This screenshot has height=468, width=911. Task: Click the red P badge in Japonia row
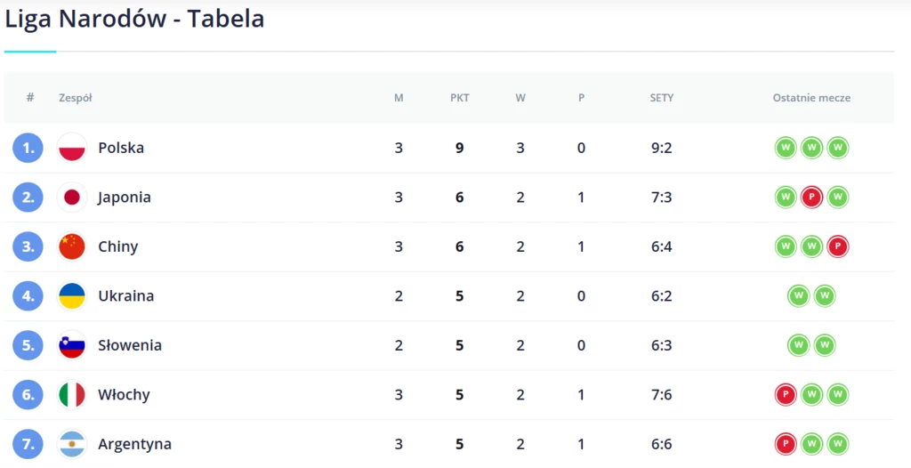(x=811, y=198)
